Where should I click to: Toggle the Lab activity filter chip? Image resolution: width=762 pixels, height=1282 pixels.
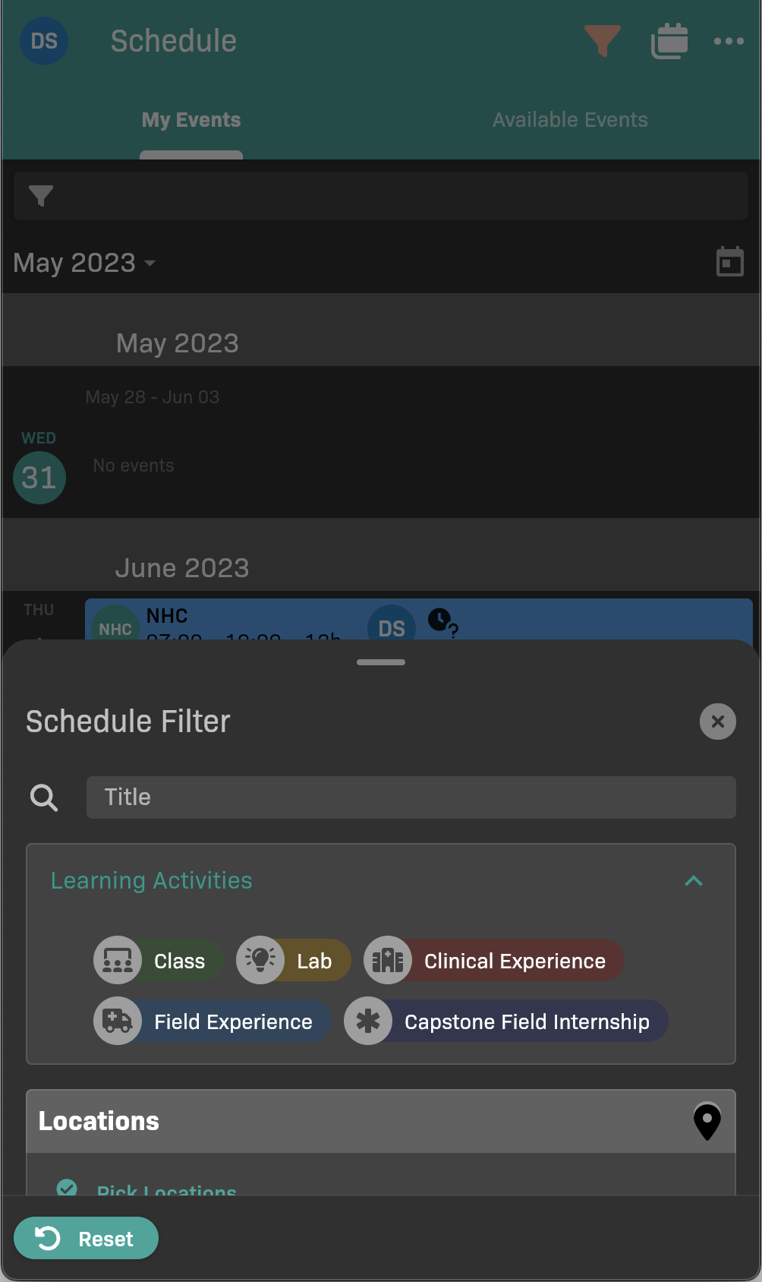click(294, 961)
